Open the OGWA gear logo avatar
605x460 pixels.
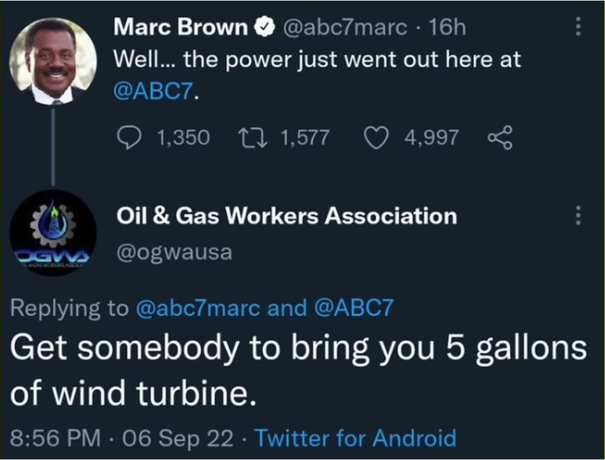click(53, 233)
